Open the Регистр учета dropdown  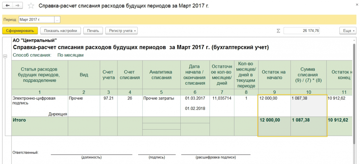coord(121,31)
